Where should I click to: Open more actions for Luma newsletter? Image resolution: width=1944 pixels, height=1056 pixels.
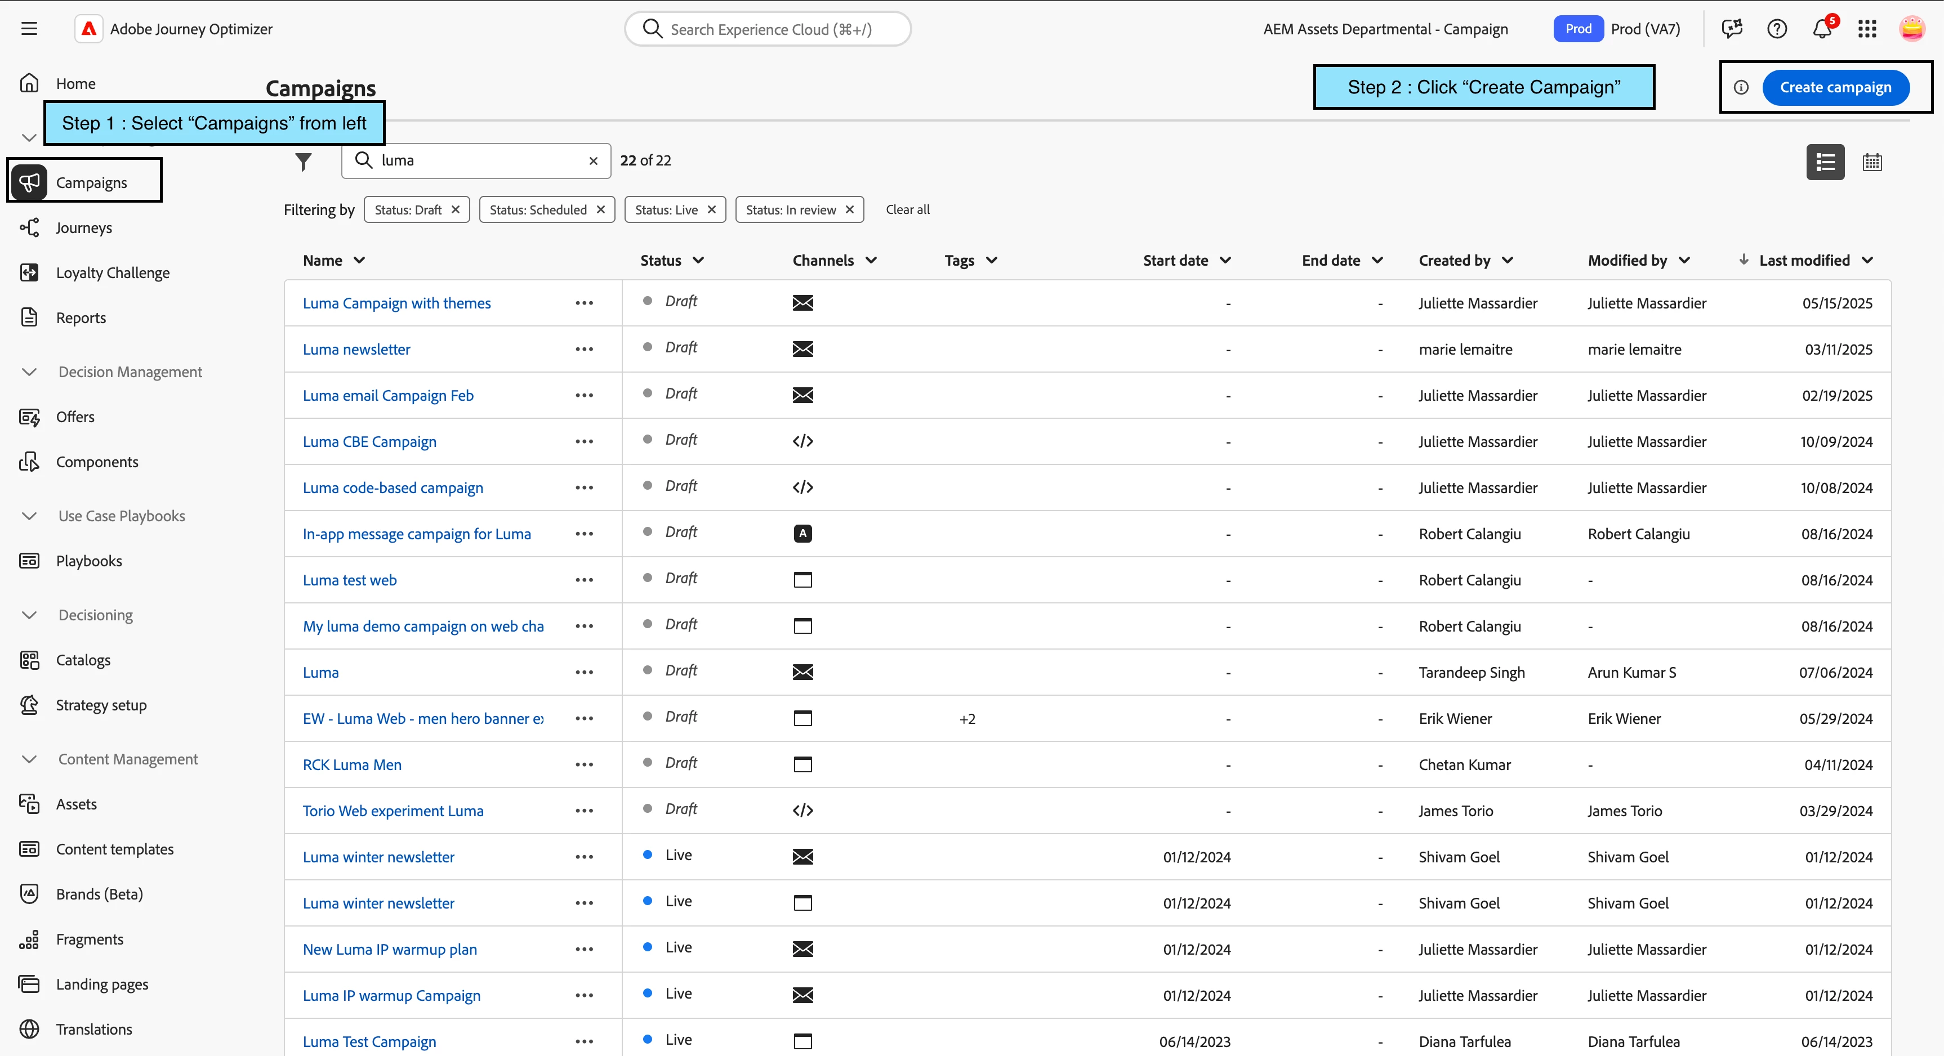(584, 349)
